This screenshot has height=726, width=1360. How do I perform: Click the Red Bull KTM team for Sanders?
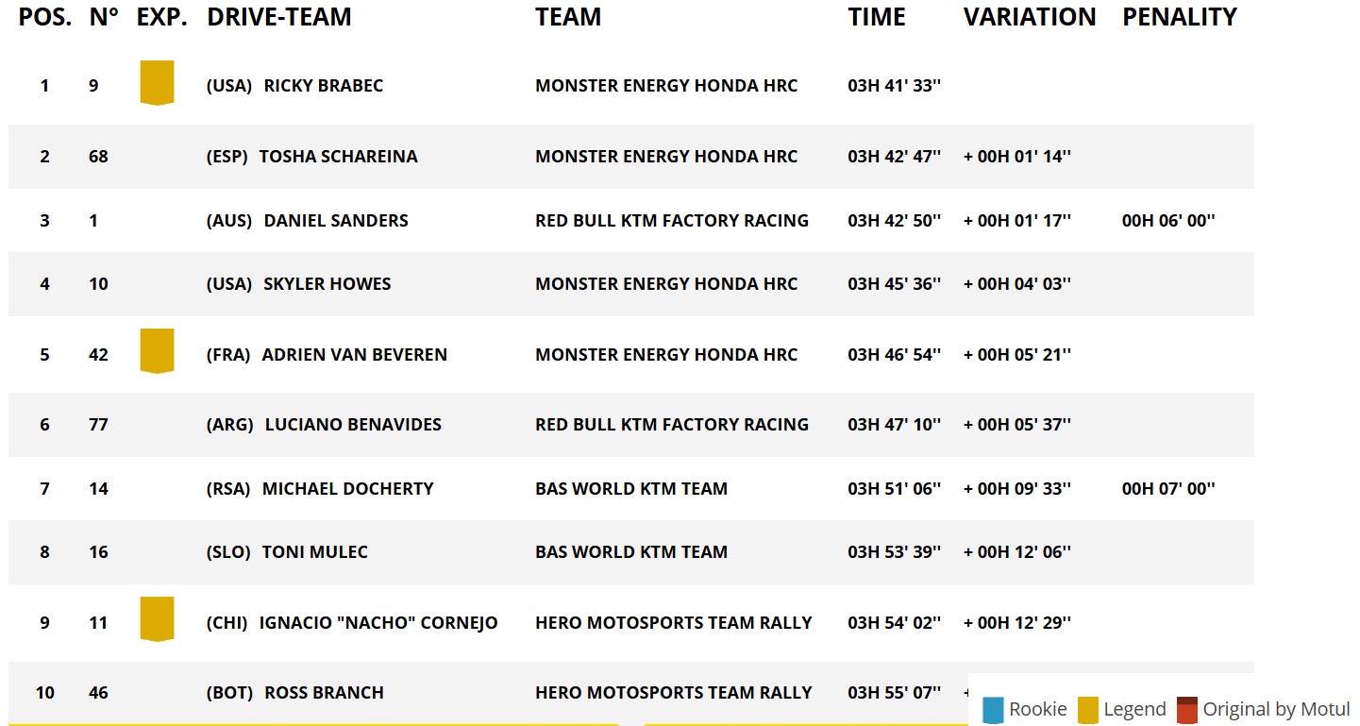tap(671, 221)
